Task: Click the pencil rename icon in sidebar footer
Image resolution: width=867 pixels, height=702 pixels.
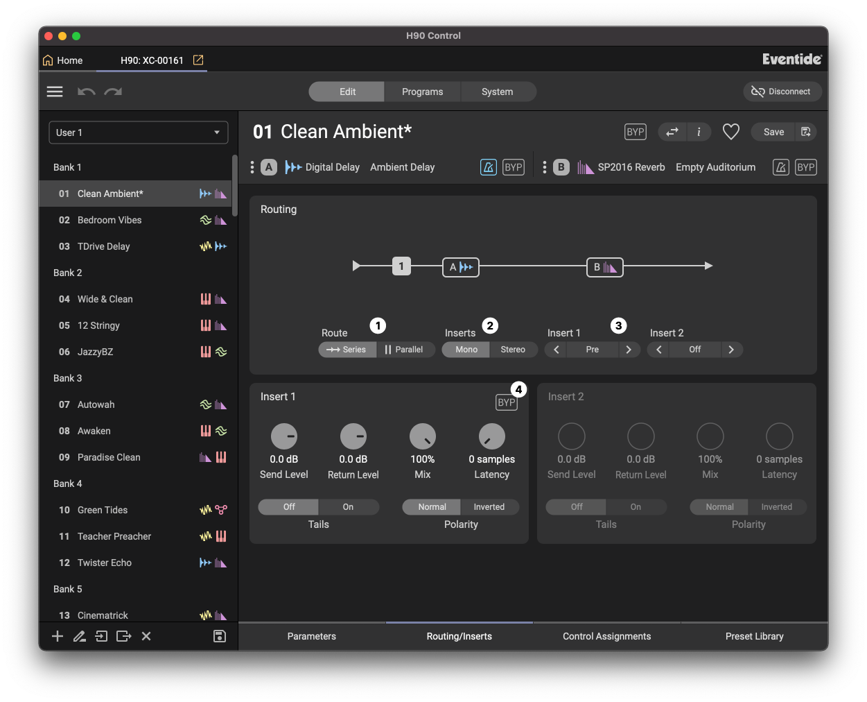Action: tap(80, 636)
